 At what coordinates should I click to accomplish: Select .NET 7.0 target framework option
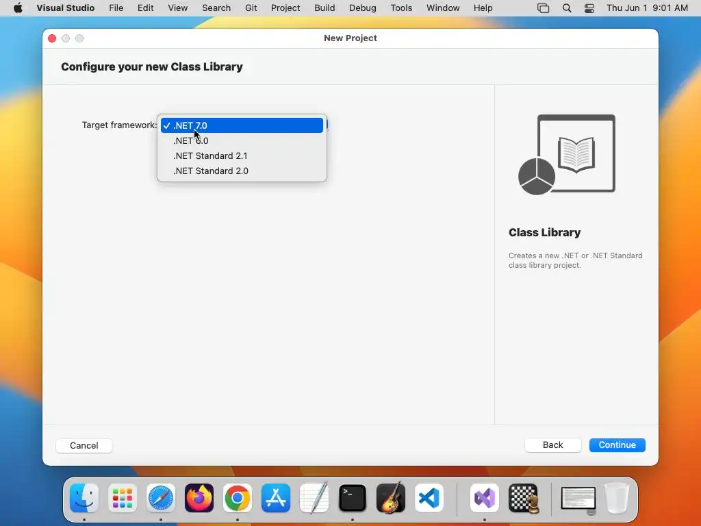(242, 125)
